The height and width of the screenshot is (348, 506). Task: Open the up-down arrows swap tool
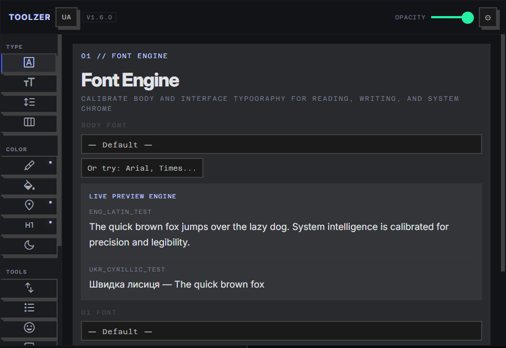coord(29,288)
